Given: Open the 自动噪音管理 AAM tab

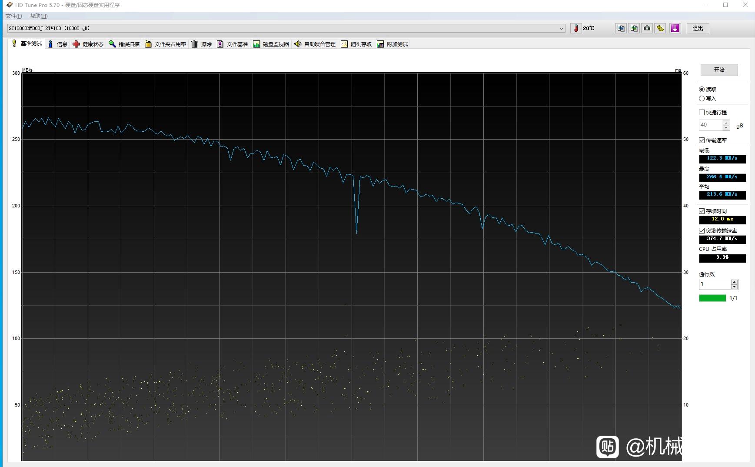Looking at the screenshot, I should click(x=315, y=44).
